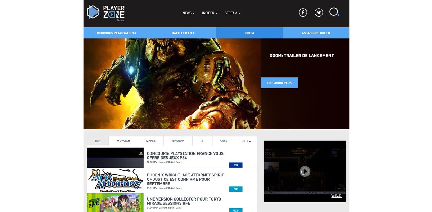432x212 pixels.
Task: Select the Battlefield 1 banner tab
Action: [183, 33]
